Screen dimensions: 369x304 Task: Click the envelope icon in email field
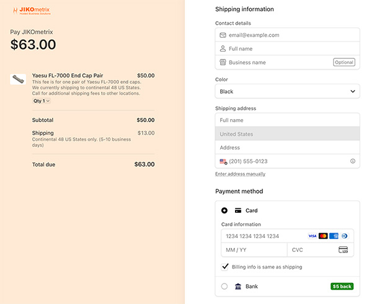coord(223,35)
